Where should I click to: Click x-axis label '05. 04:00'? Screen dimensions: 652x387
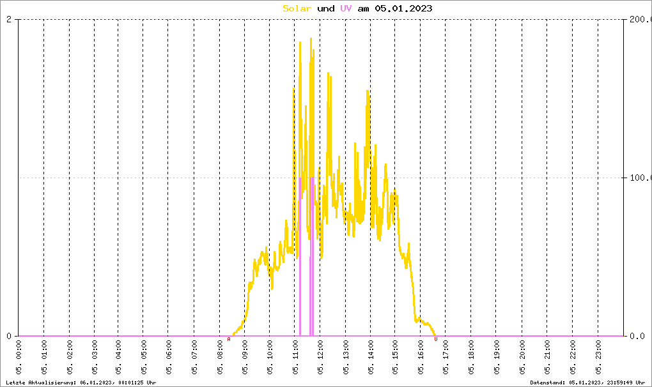click(118, 358)
